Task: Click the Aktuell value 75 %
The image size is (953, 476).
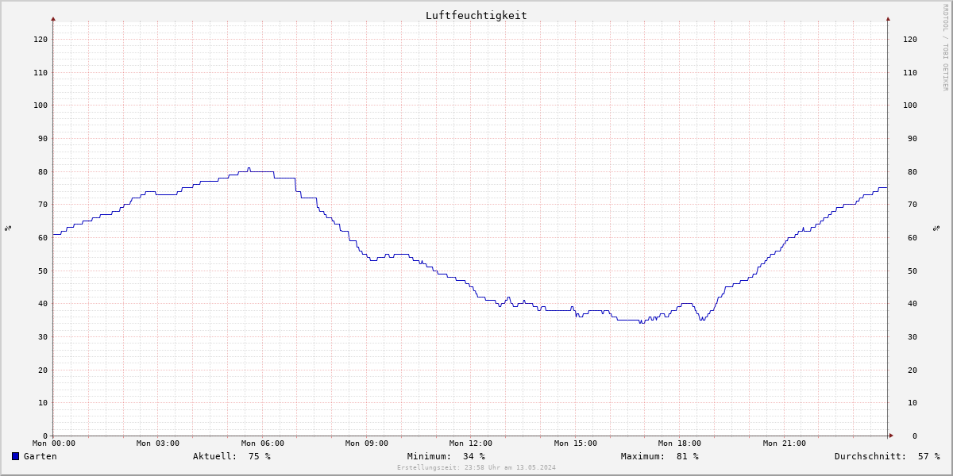Action: pyautogui.click(x=259, y=456)
